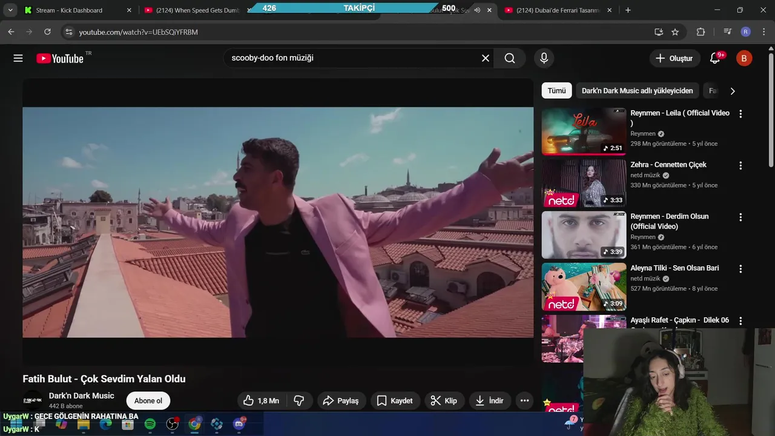Start voice search with the microphone
This screenshot has width=775, height=436.
544,58
